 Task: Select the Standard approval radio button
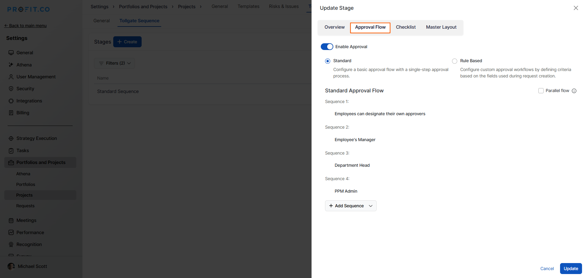point(327,61)
